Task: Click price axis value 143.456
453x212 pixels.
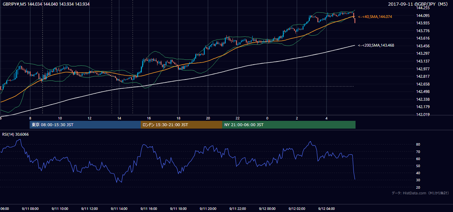Action: (x=423, y=46)
